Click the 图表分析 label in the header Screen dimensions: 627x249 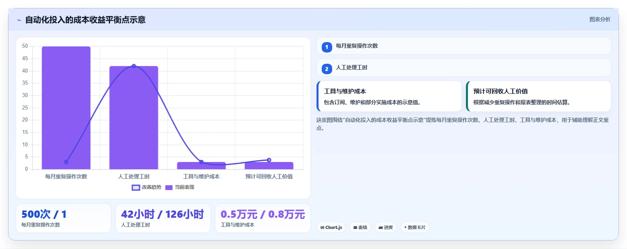[x=600, y=19]
